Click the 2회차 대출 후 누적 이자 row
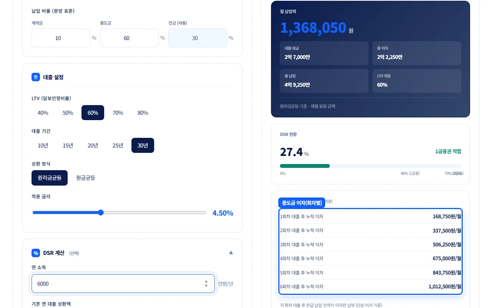 pyautogui.click(x=371, y=231)
